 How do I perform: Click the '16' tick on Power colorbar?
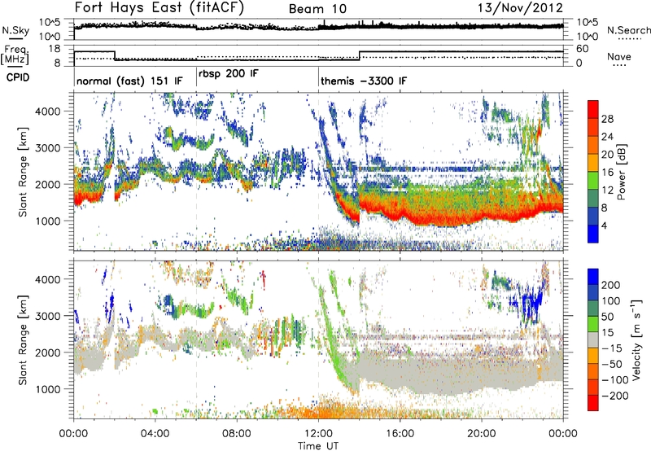coord(607,173)
